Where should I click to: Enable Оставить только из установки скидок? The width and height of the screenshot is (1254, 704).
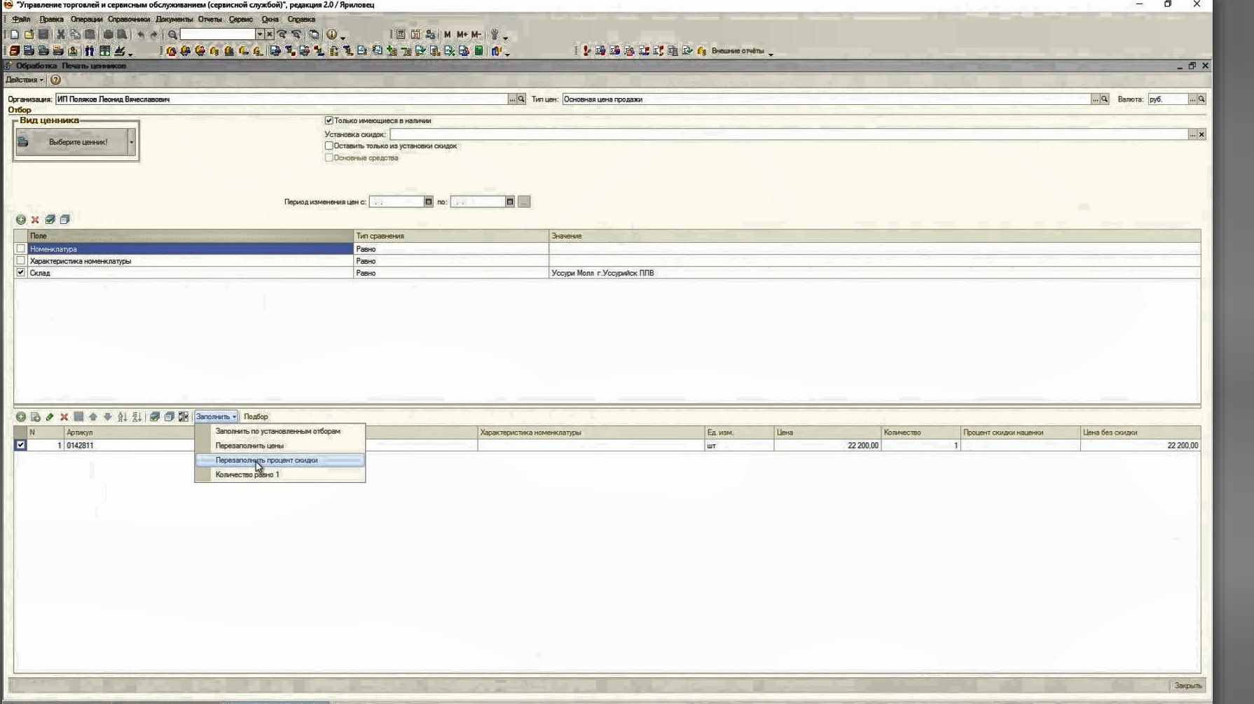pyautogui.click(x=329, y=146)
